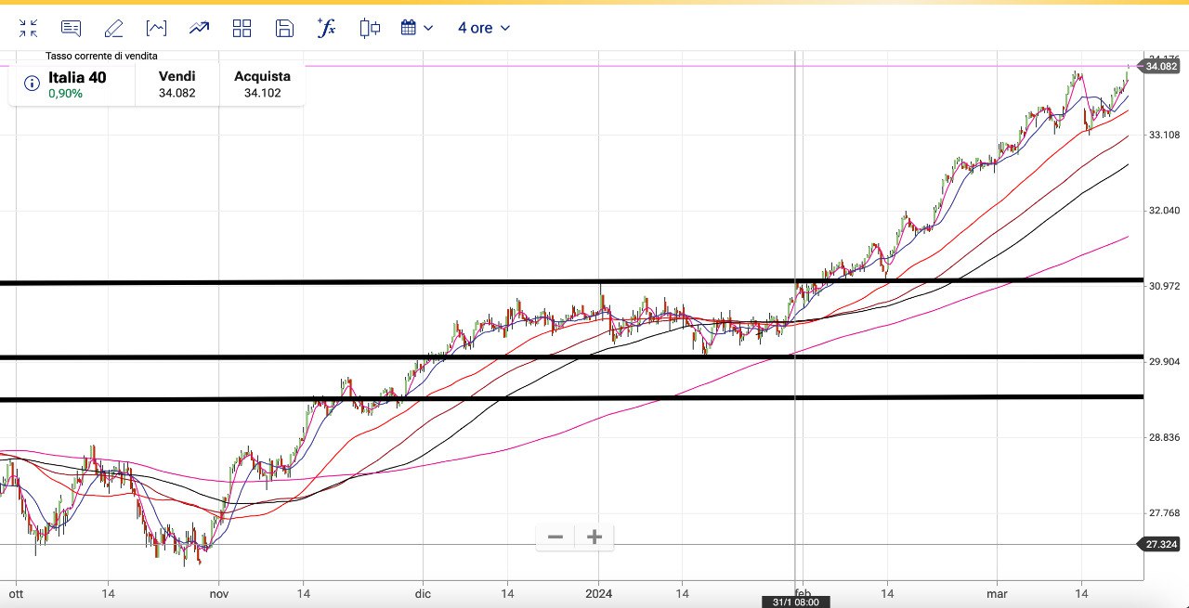Select the Italia 40 instrument name
The width and height of the screenshot is (1189, 608).
pyautogui.click(x=77, y=78)
